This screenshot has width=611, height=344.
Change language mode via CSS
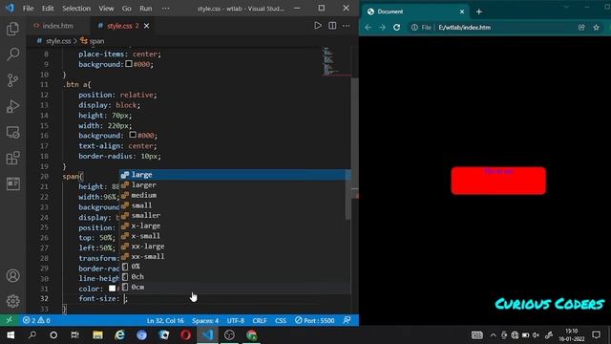[281, 320]
